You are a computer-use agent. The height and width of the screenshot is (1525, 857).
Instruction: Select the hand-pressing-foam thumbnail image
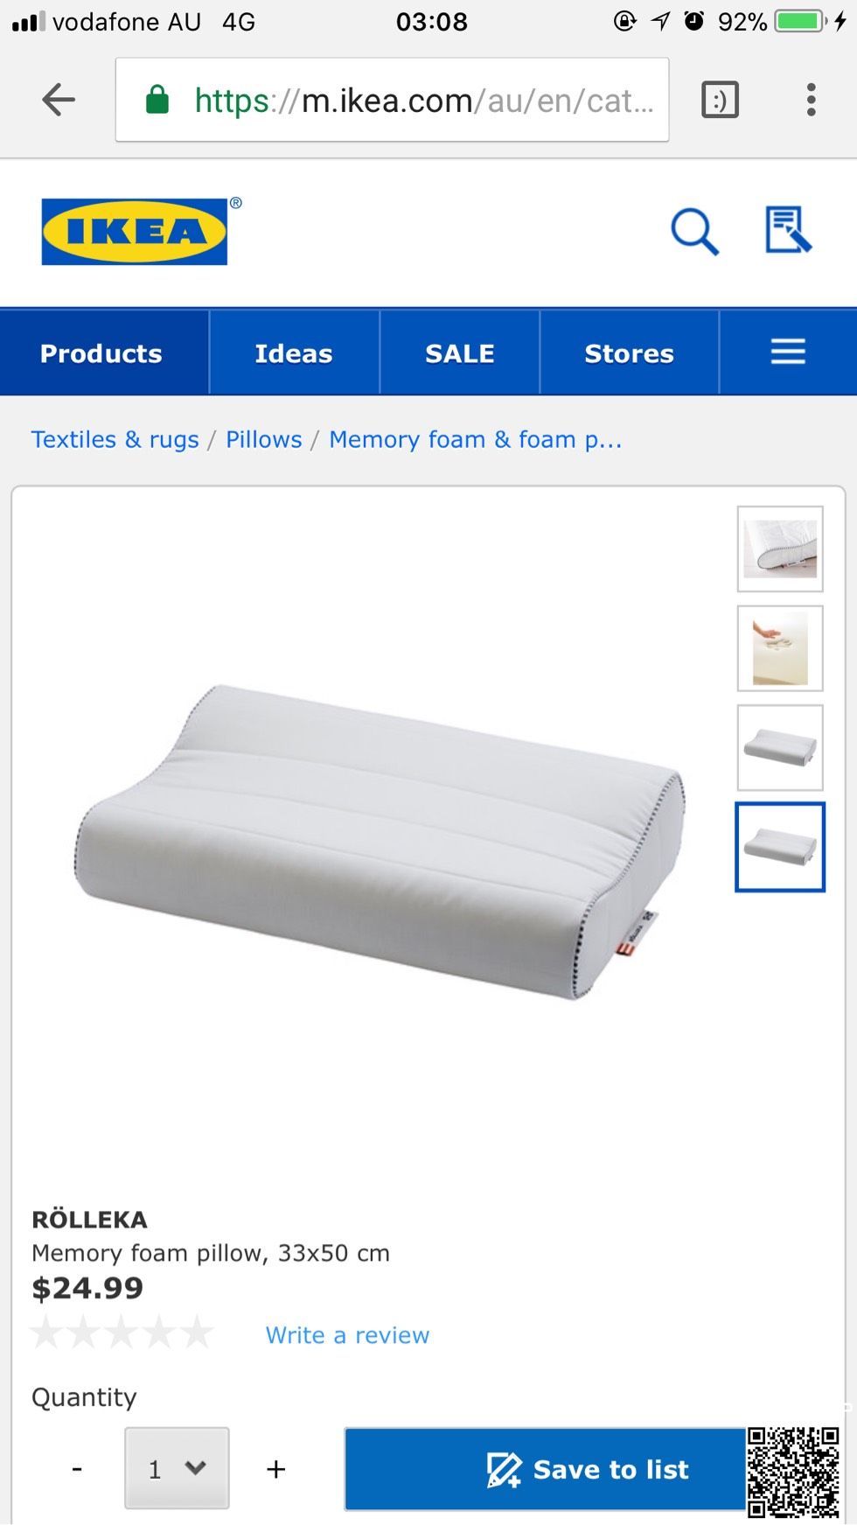tap(780, 648)
